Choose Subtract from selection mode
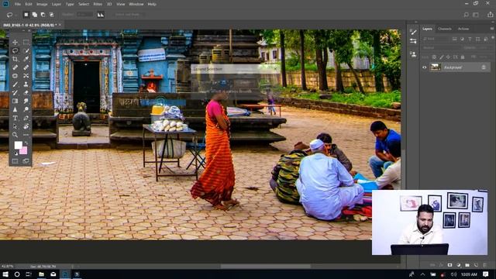This screenshot has width=496, height=279. [x=43, y=15]
